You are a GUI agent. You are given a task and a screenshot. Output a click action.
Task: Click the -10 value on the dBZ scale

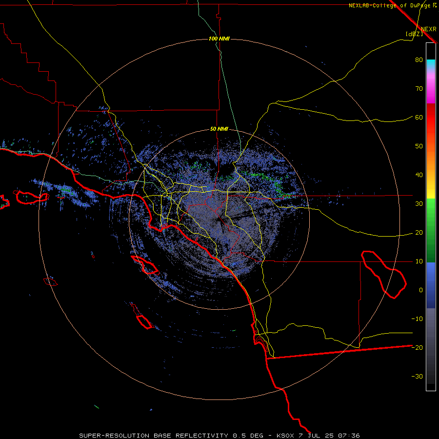[x=417, y=319]
